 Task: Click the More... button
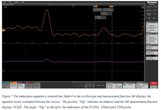[x=155, y=18]
